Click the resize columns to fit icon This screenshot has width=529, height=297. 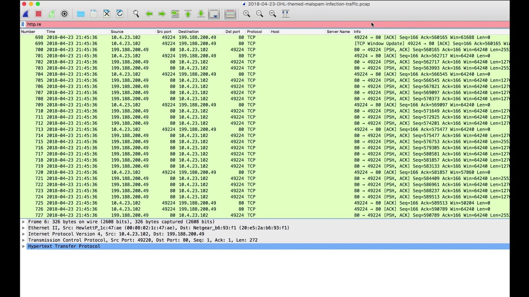point(286,14)
